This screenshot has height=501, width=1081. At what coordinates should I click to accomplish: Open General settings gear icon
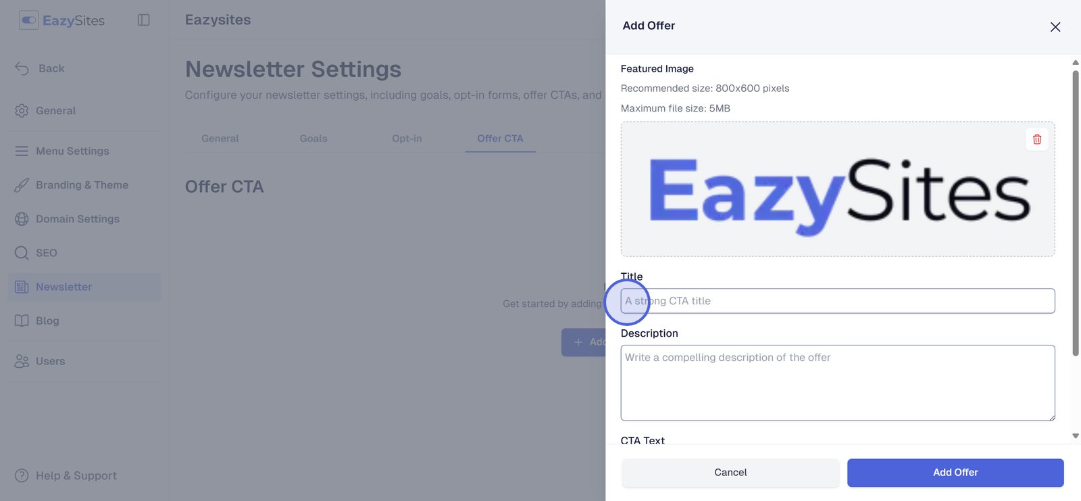[x=22, y=111]
